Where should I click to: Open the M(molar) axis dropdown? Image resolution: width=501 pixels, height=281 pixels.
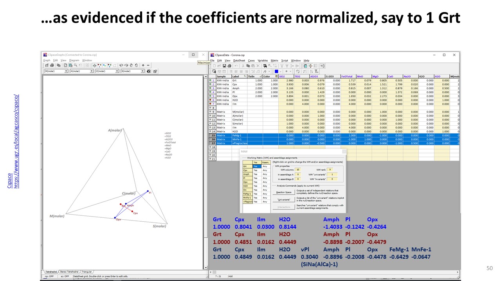[x=67, y=71]
